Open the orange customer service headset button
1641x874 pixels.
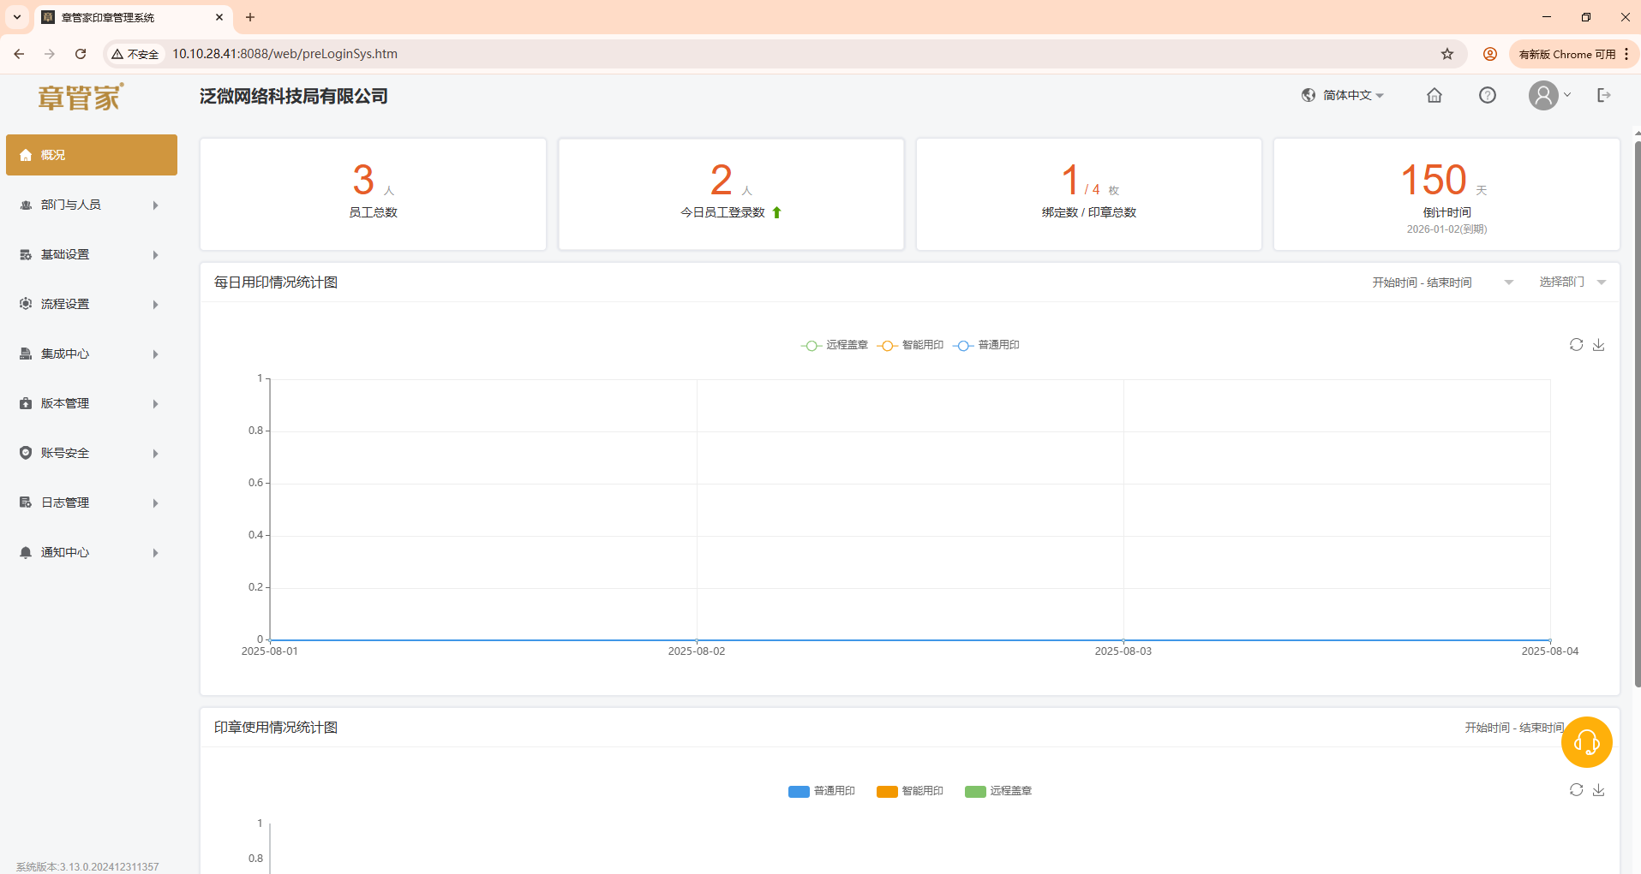pos(1586,742)
